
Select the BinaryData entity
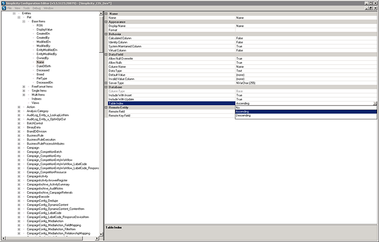(34, 127)
